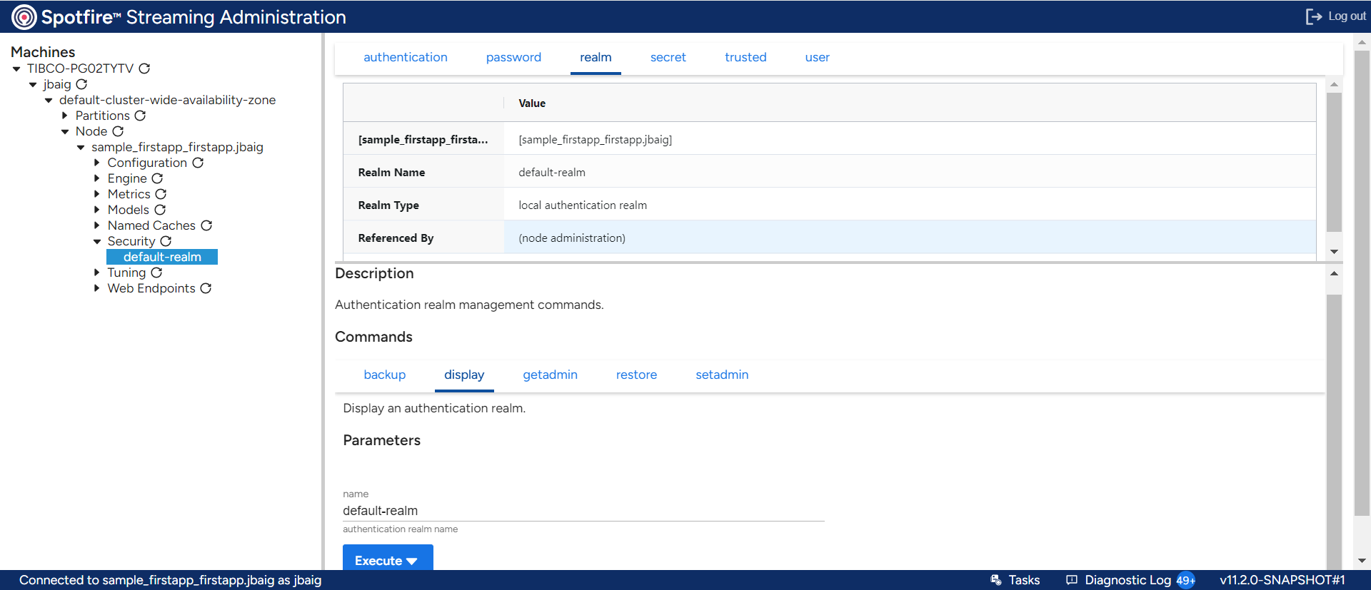1371x590 pixels.
Task: Refresh the Configuration tree entry
Action: pos(198,163)
